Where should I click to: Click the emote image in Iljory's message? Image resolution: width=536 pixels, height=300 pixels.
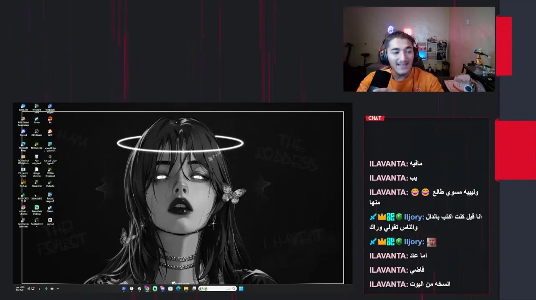432,242
